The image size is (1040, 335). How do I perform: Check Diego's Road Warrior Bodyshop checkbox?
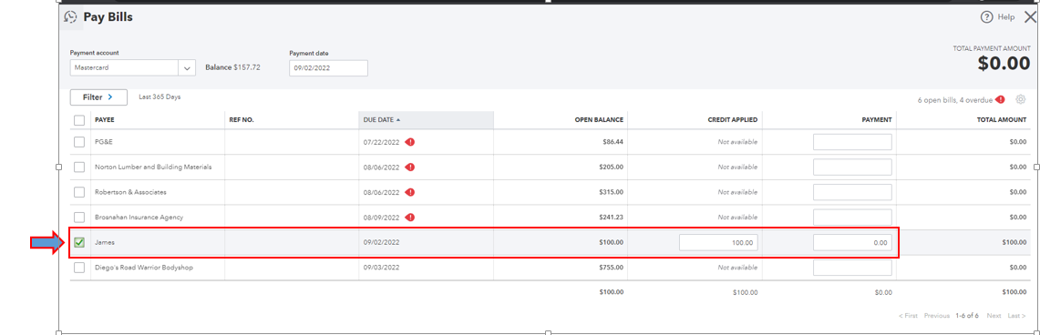tap(79, 268)
